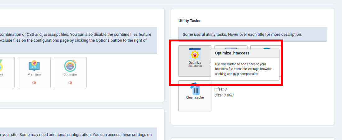Image resolution: width=342 pixels, height=140 pixels.
Task: Click the Clean cache trash icon button
Action: 195,96
